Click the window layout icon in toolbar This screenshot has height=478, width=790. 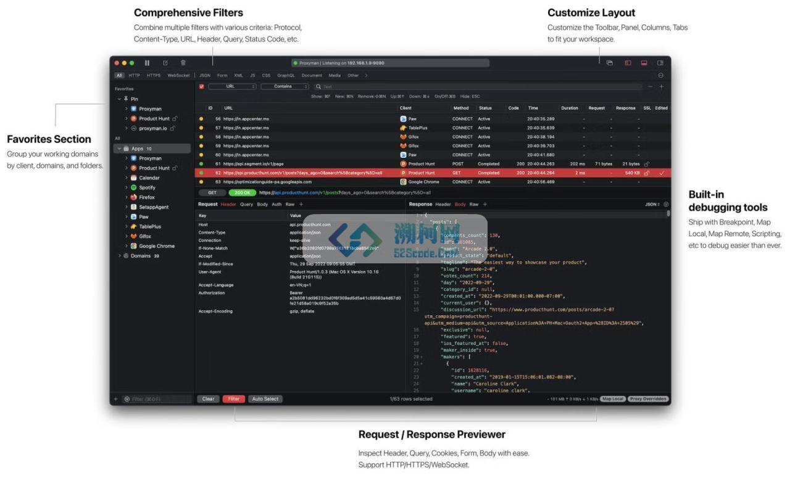pos(609,63)
